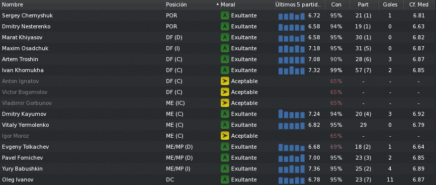Click Igor Moroz's yellow Aceptable morale icon
Screen dimensions: 436x185
(225, 136)
